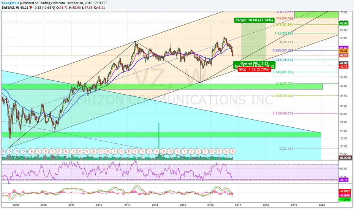354x209 pixels.
Task: Select the 0(21.44) Fibonacci level label
Action: 286,149
